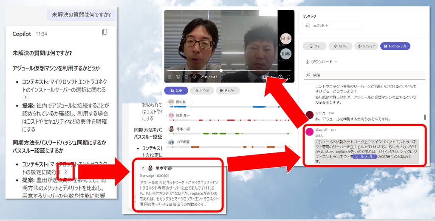Viewport: 435px width, 221px height.
Task: Pause the meeting recording playback
Action: tap(170, 77)
